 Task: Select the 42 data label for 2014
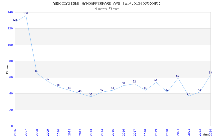pos(102,90)
